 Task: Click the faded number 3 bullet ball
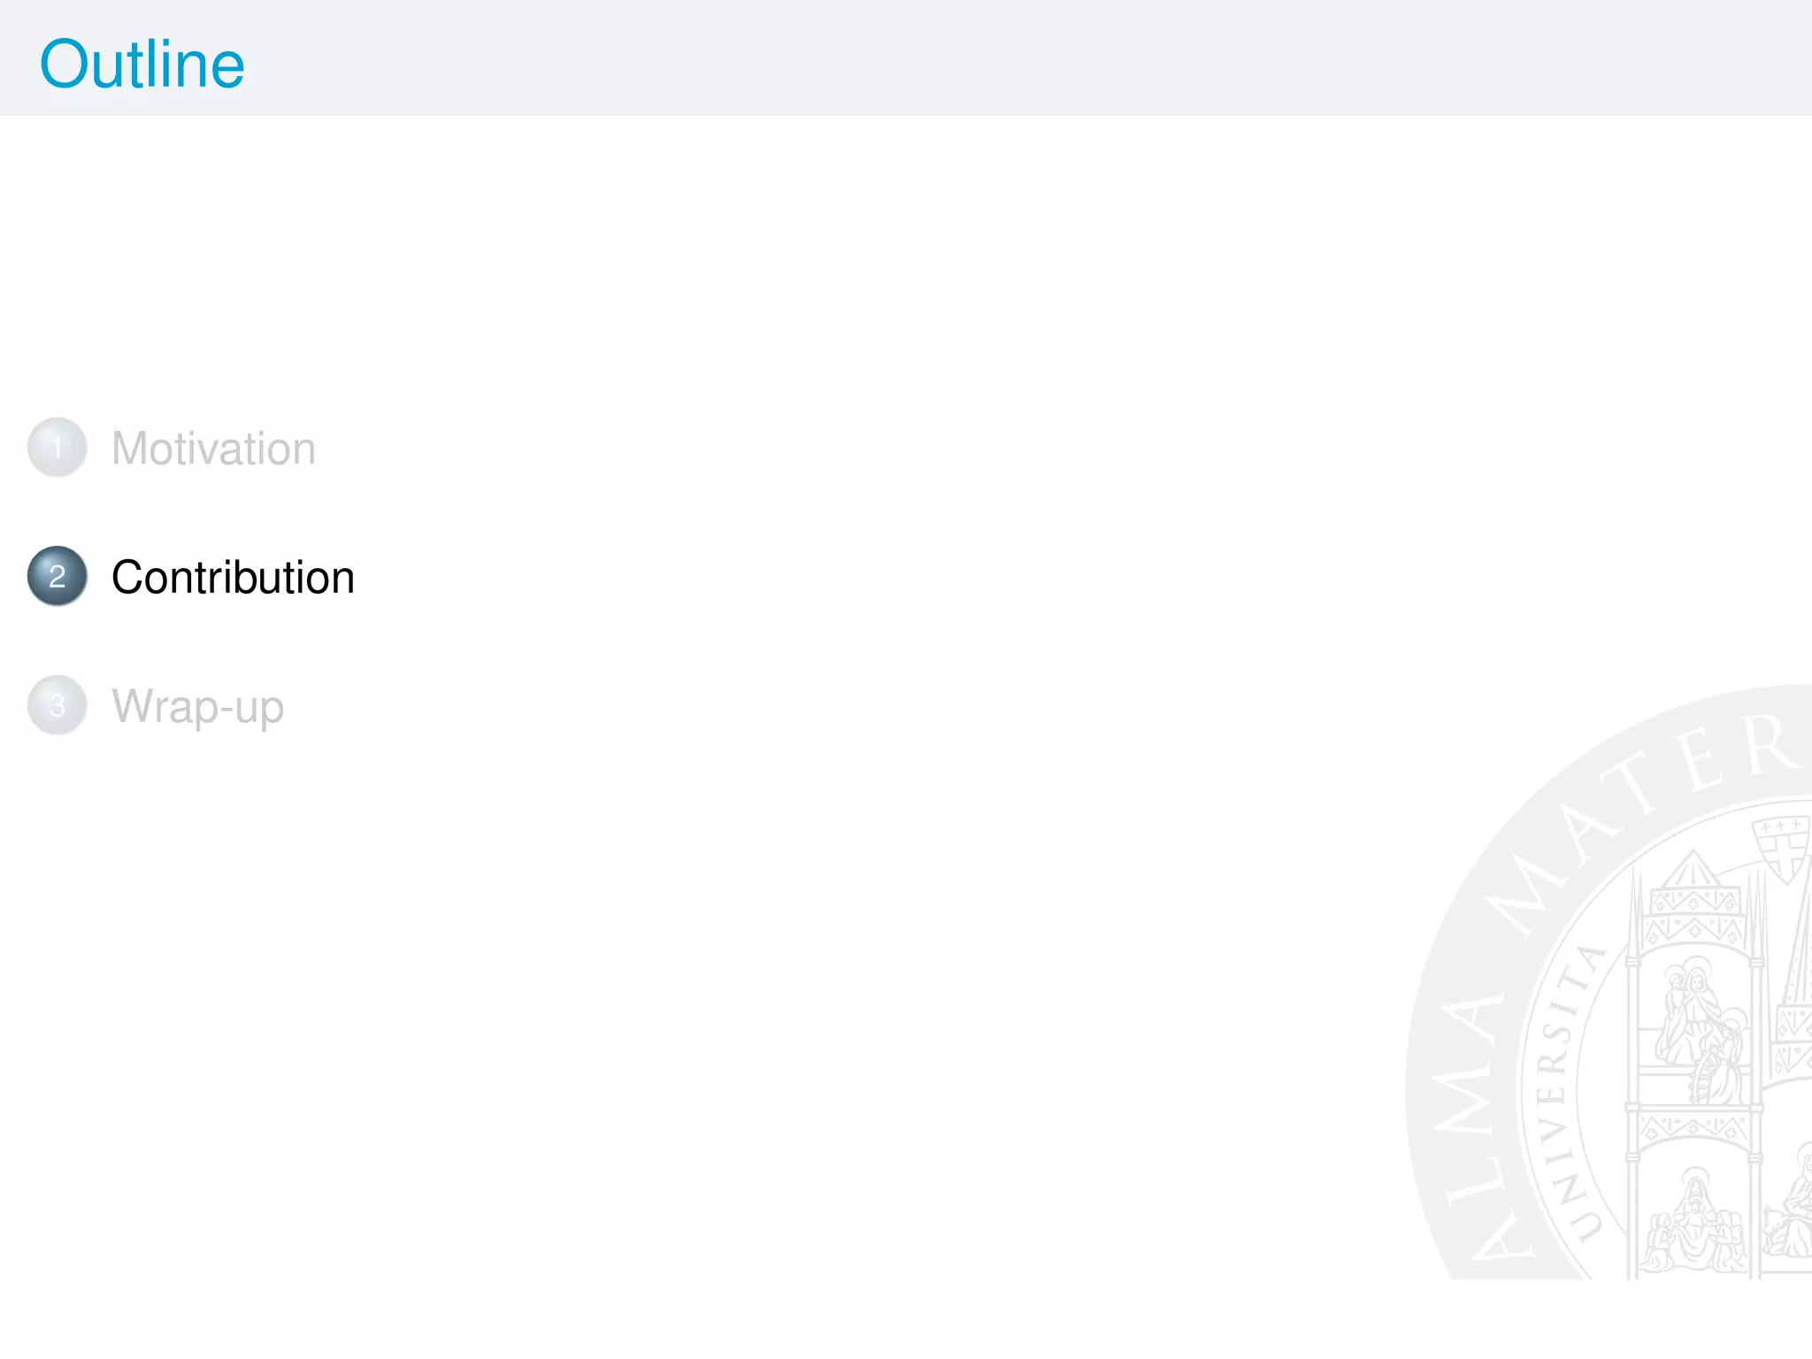click(x=57, y=705)
